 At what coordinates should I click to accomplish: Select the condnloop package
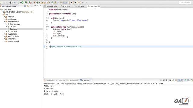point(12,19)
